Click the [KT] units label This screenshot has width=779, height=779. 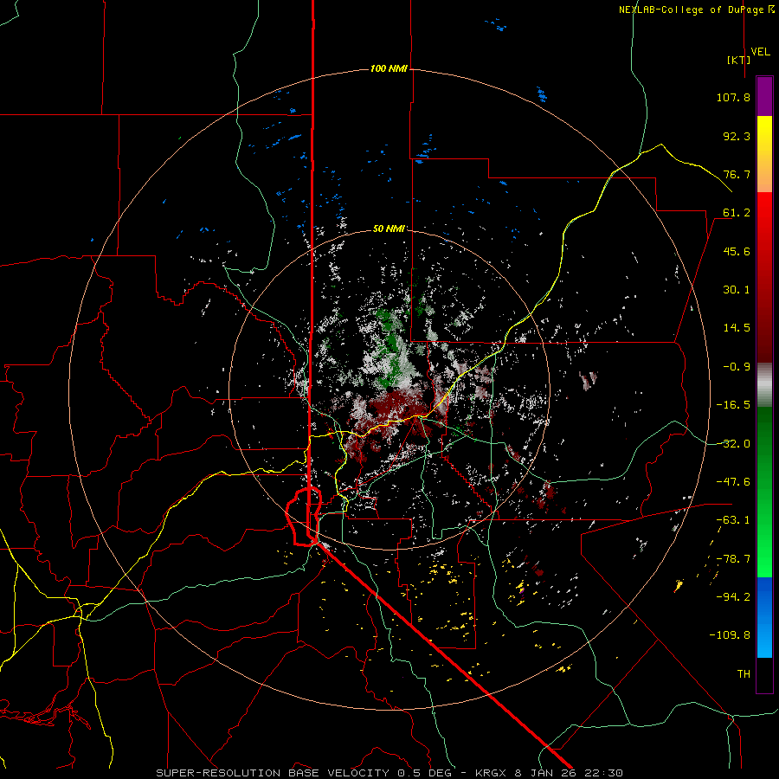click(x=738, y=60)
